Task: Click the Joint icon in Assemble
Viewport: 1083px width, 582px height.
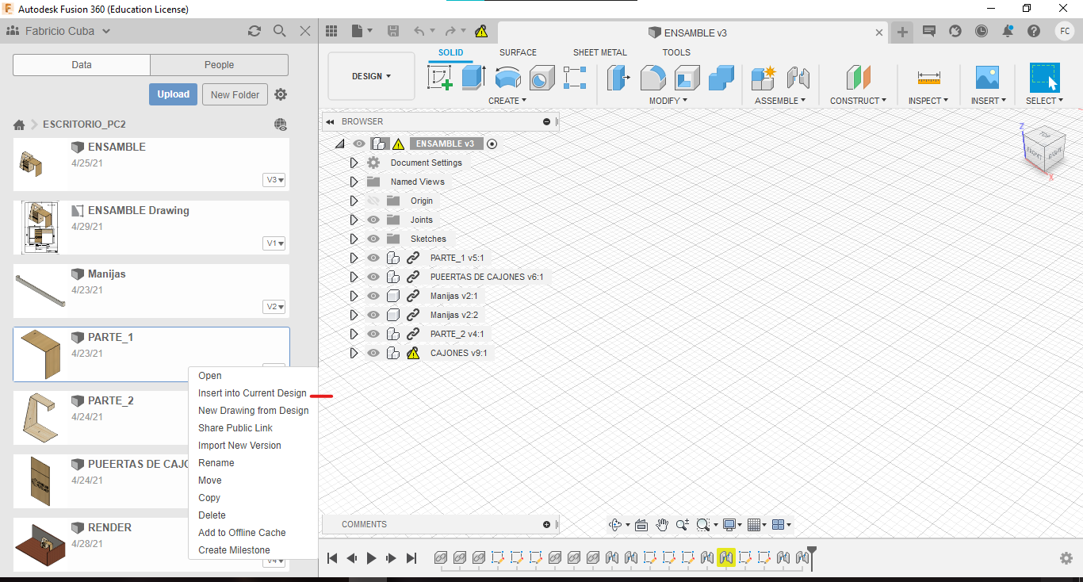Action: [798, 78]
